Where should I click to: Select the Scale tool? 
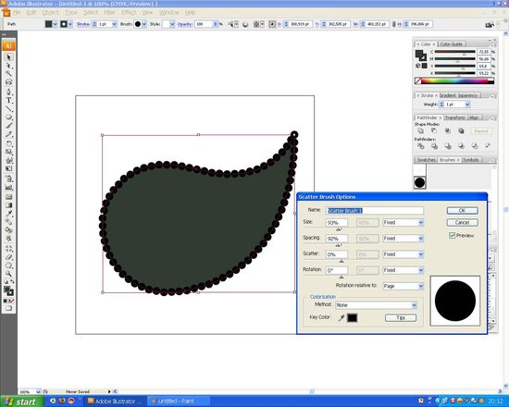click(x=8, y=152)
